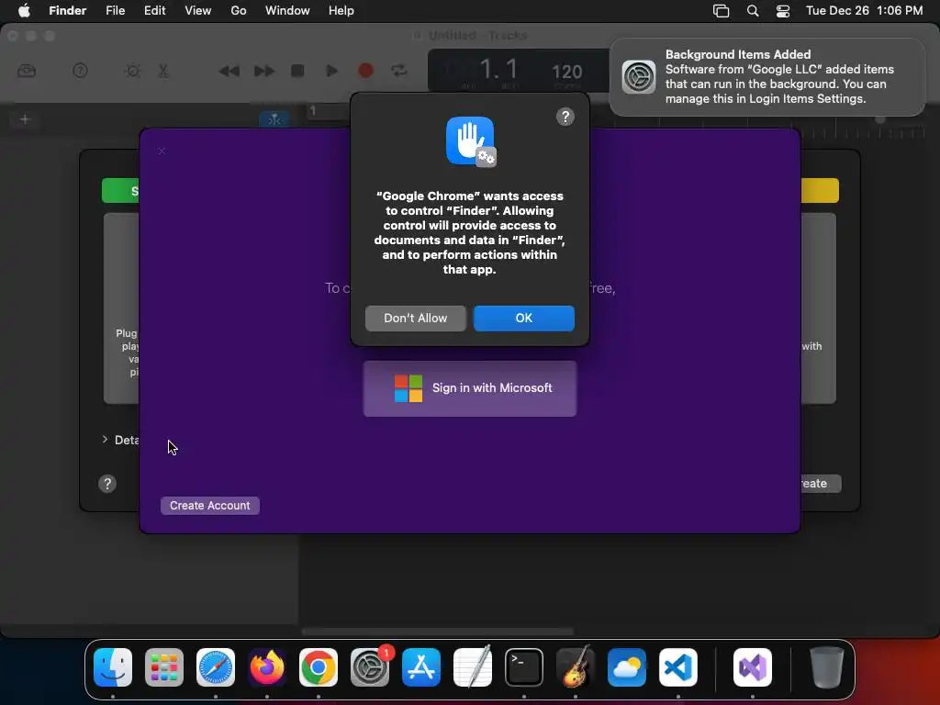Image resolution: width=940 pixels, height=705 pixels.
Task: Click GarageBand record button
Action: coord(365,72)
